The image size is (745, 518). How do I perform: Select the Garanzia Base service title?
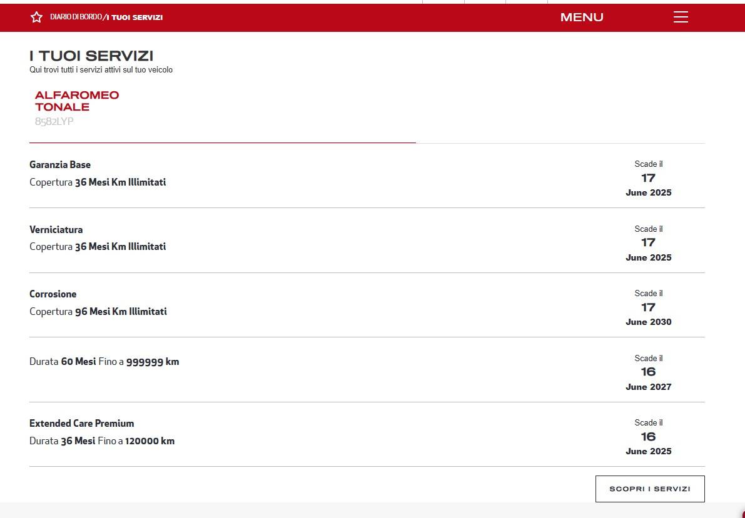[60, 165]
